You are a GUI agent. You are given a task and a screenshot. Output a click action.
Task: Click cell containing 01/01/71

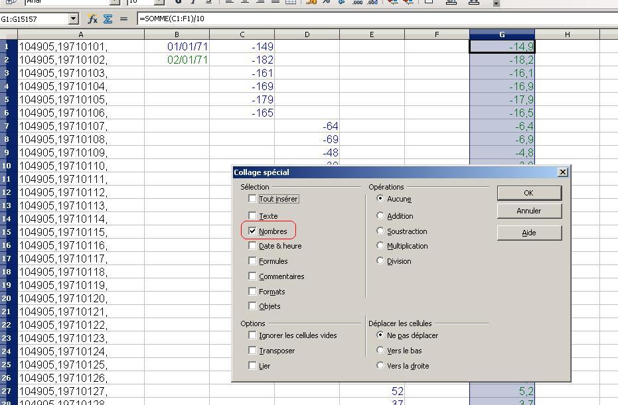click(177, 46)
